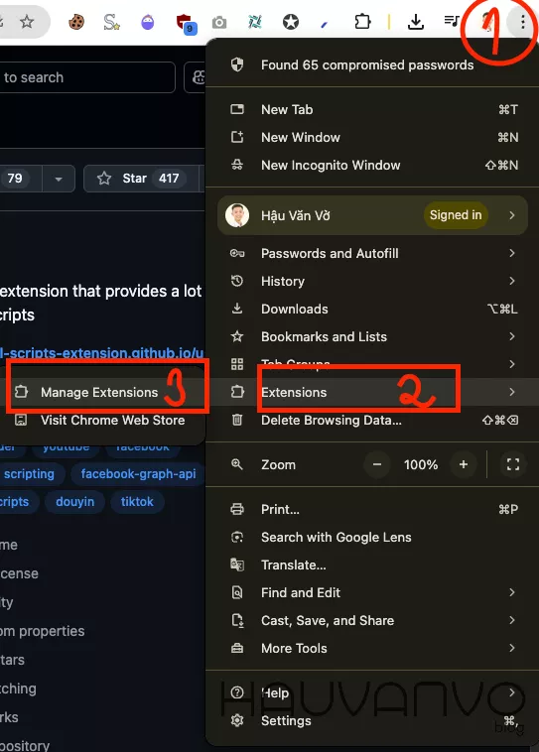
Task: Expand the Extensions menu entry
Action: tap(372, 392)
